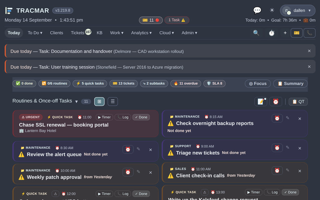Filter by 13 tickets chip
Screen dimensions: 320x200
click(123, 83)
